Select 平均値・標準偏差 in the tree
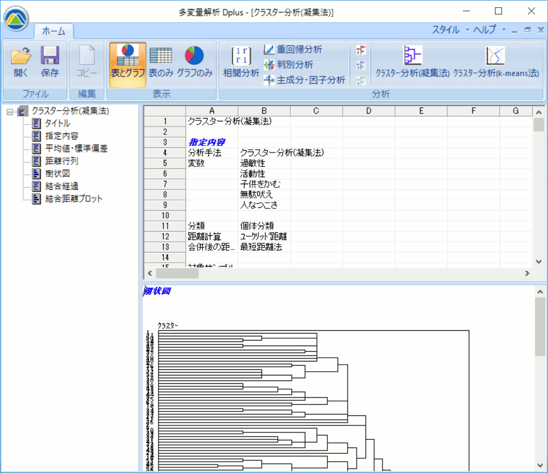Viewport: 548px width, 473px height. click(x=76, y=148)
